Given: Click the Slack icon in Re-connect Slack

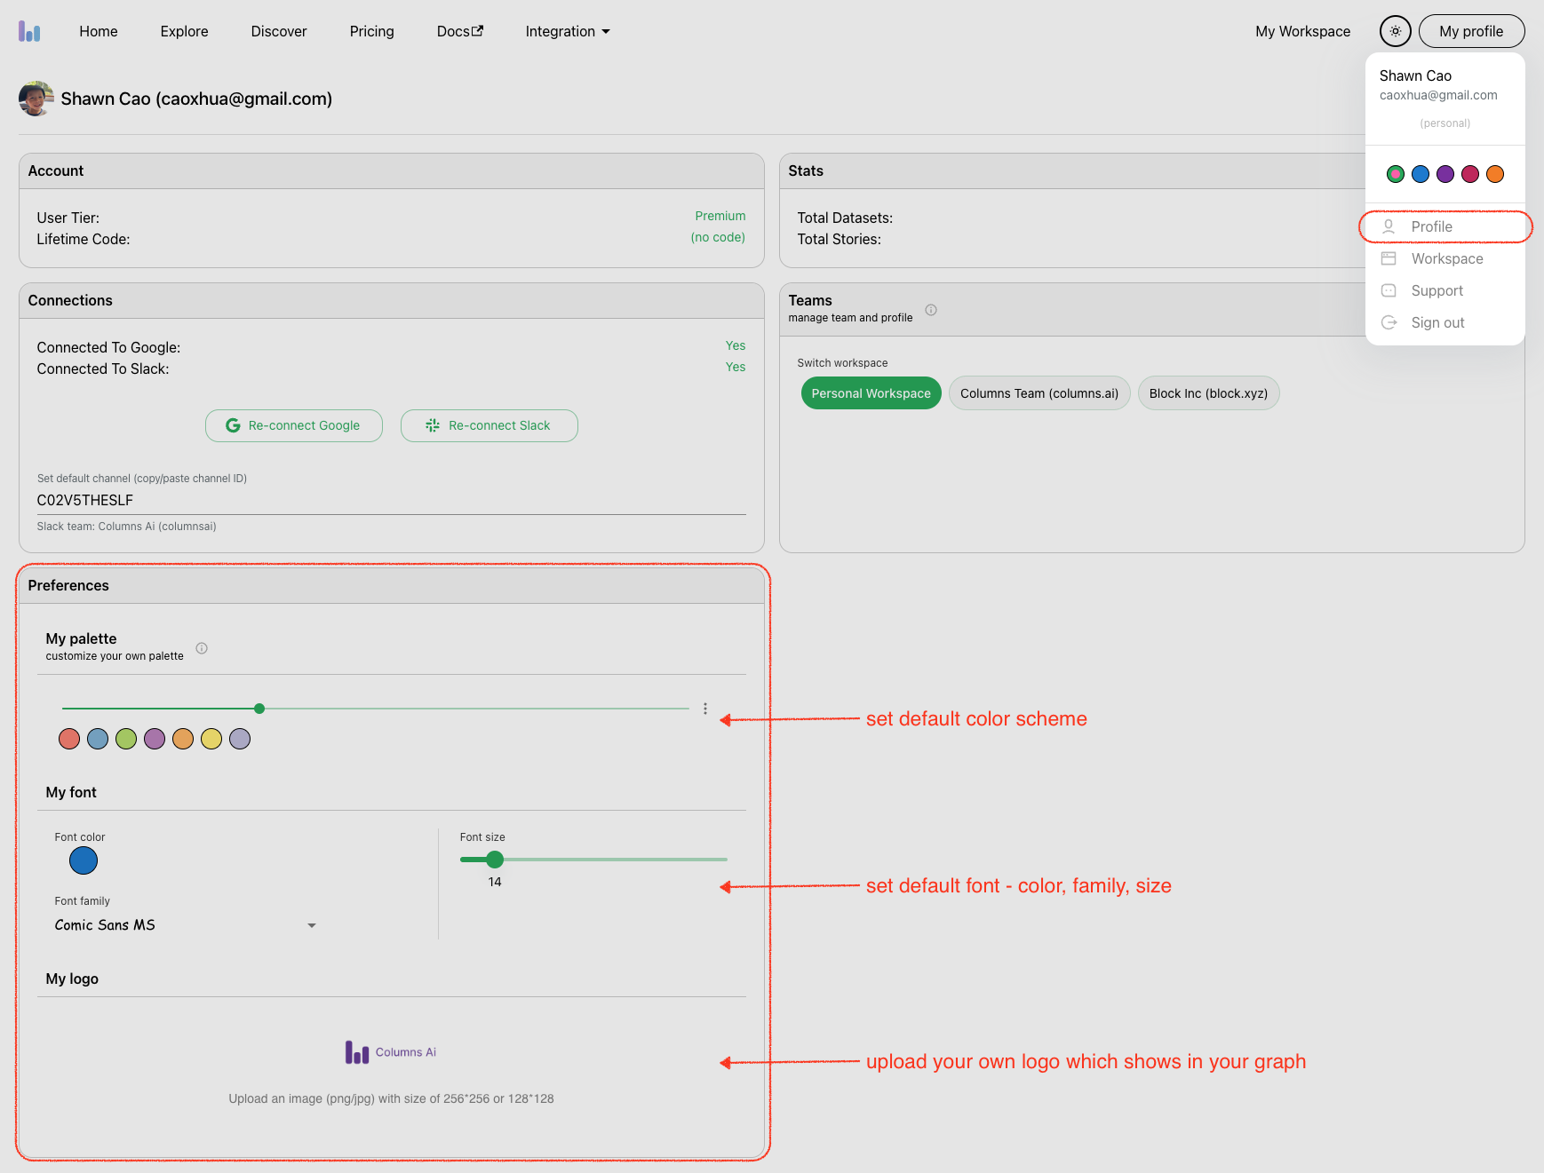Looking at the screenshot, I should (x=433, y=425).
